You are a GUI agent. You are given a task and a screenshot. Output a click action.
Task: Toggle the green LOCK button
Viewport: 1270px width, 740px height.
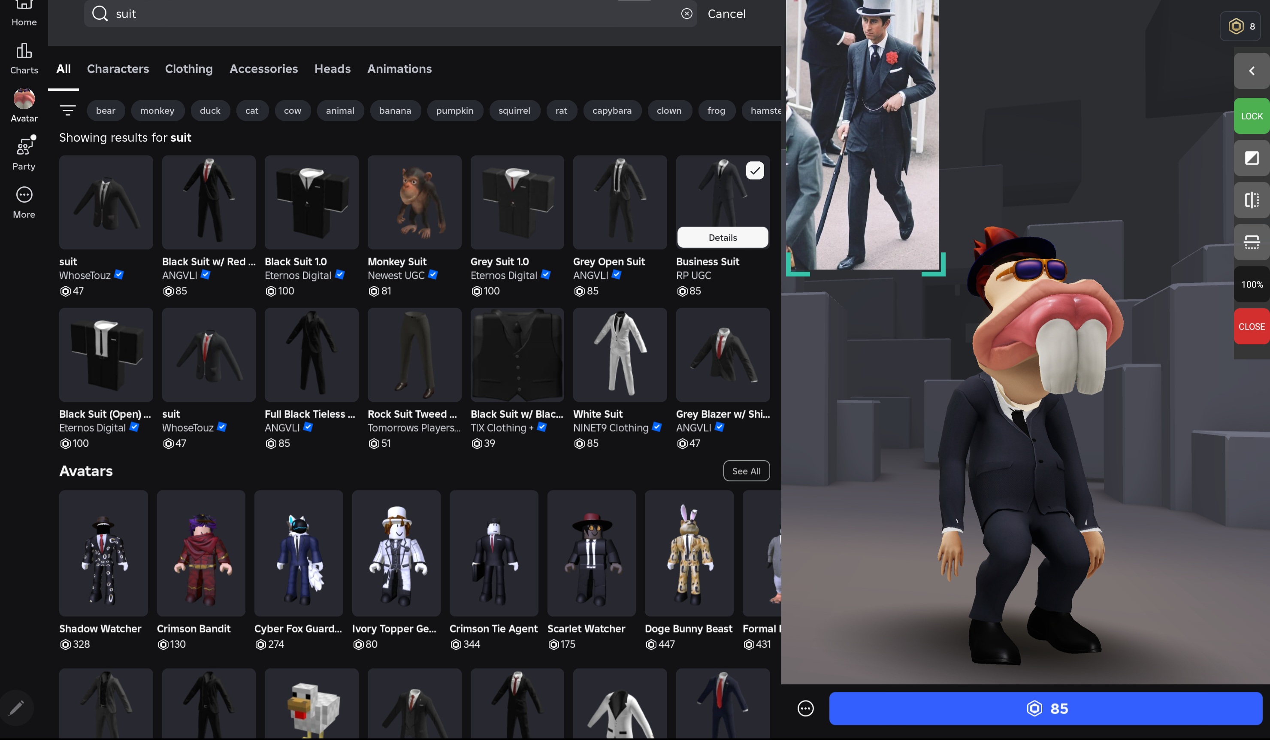[x=1252, y=116]
